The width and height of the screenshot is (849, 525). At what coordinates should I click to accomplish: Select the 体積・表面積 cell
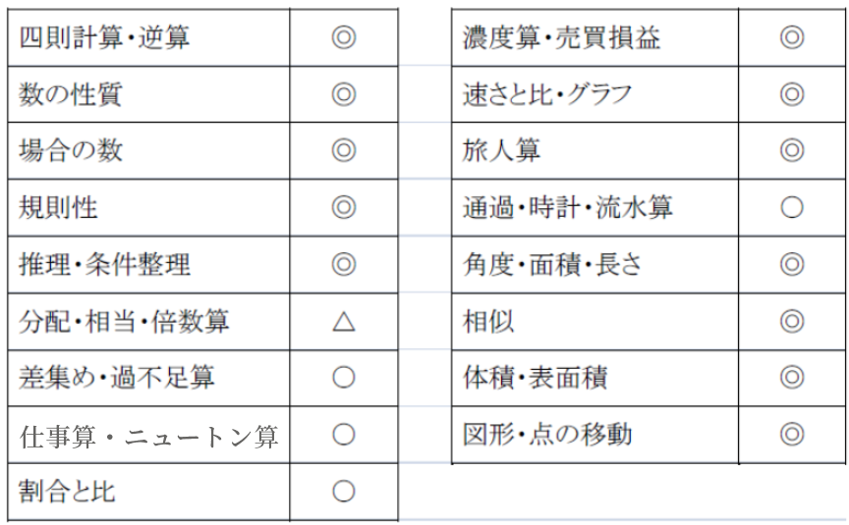click(595, 378)
